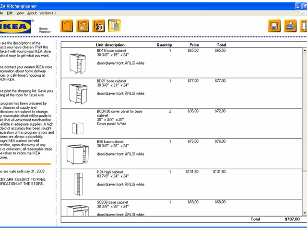Click the BCOV30 cover panel thumbnail
Screen dimensions: 307x230
pos(78,128)
